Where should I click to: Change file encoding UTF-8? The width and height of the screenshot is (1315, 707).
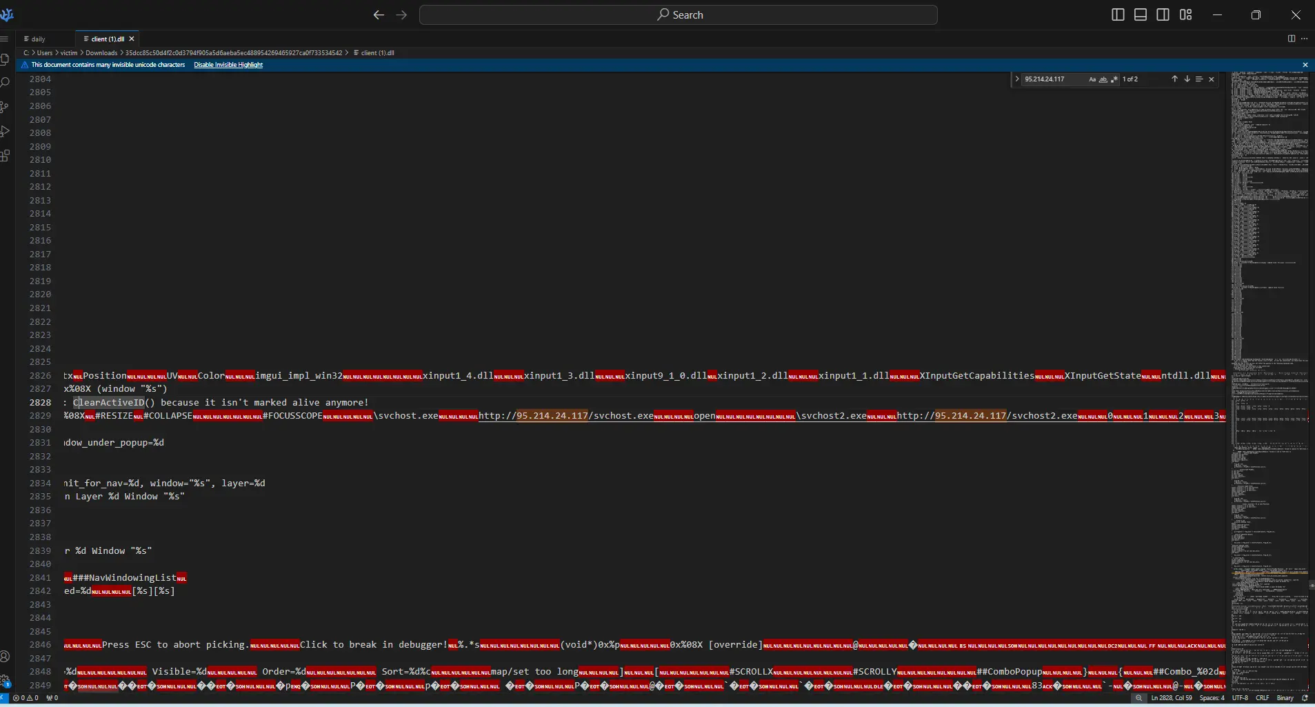point(1240,698)
